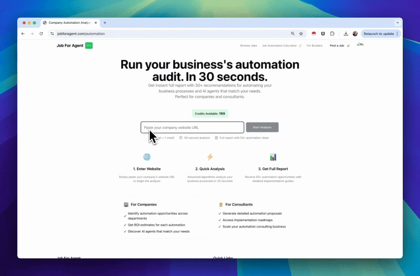Click 'Discover AI agents that match your needs'
Image resolution: width=420 pixels, height=276 pixels.
(x=159, y=232)
